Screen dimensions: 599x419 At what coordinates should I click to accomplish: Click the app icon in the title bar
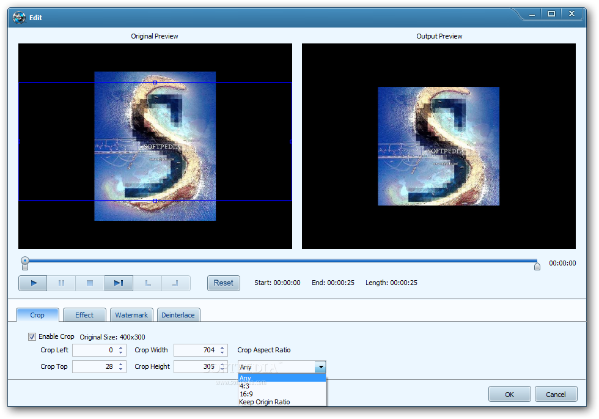coord(19,17)
